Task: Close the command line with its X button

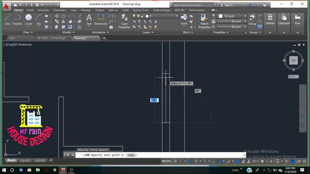Action: click(x=68, y=155)
